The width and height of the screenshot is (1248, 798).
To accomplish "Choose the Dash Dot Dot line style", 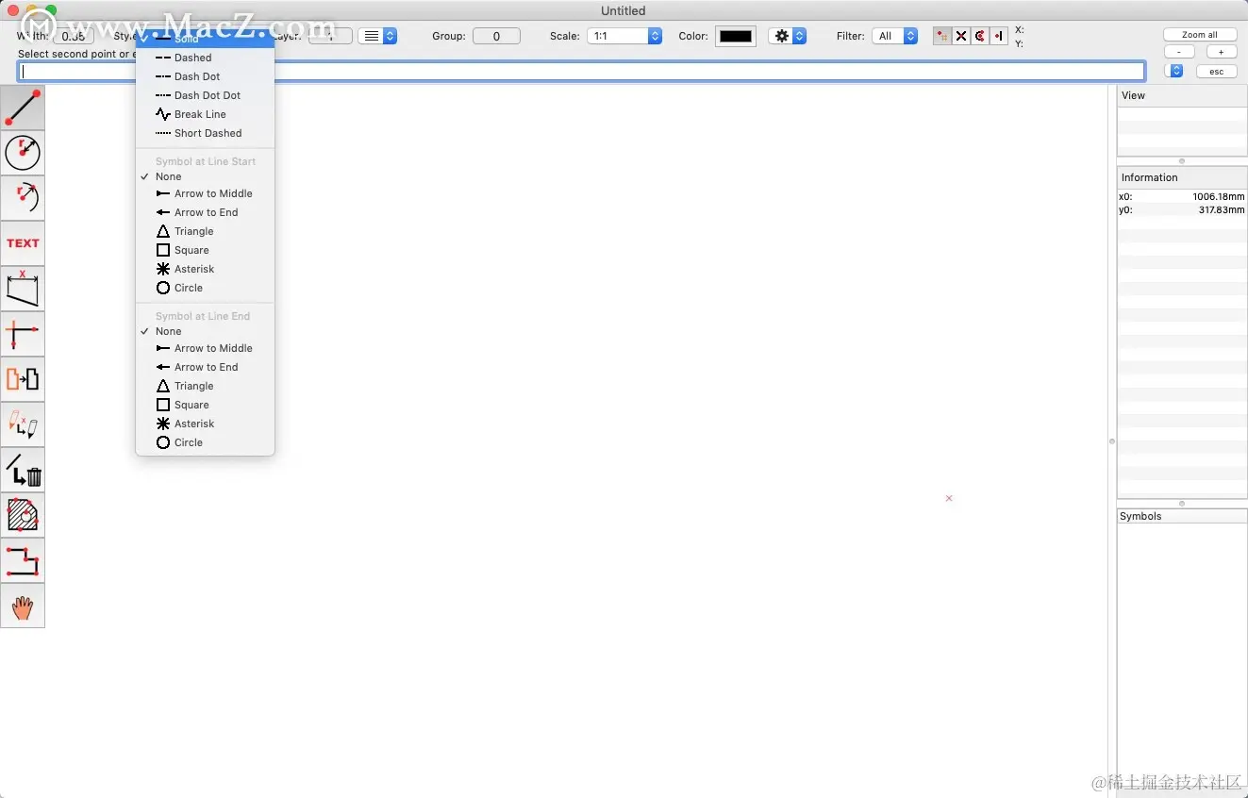I will (x=205, y=95).
